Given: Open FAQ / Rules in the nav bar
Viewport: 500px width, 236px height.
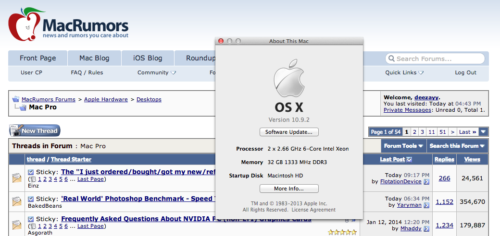Looking at the screenshot, I should pyautogui.click(x=87, y=72).
